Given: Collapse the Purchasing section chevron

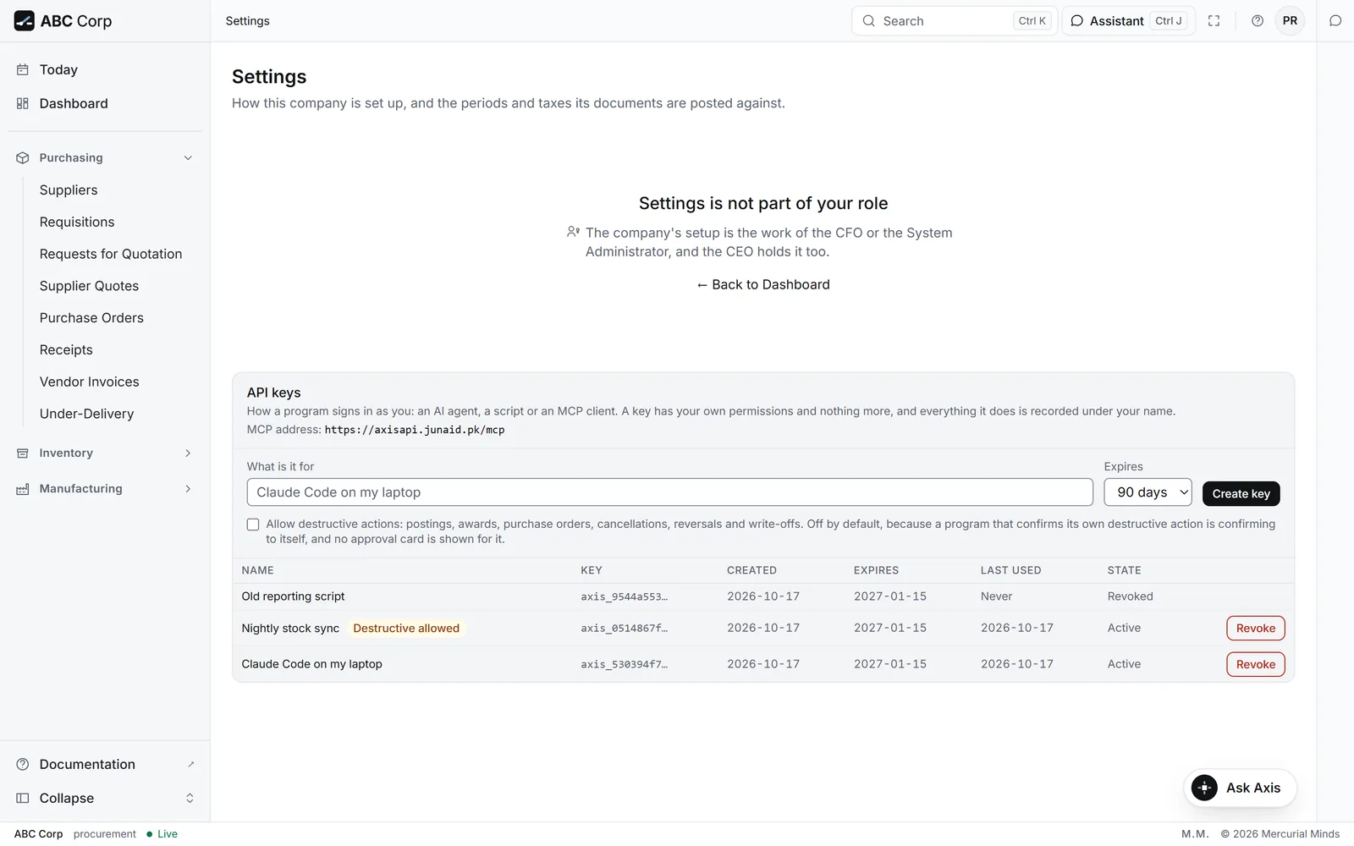Looking at the screenshot, I should click(x=188, y=158).
